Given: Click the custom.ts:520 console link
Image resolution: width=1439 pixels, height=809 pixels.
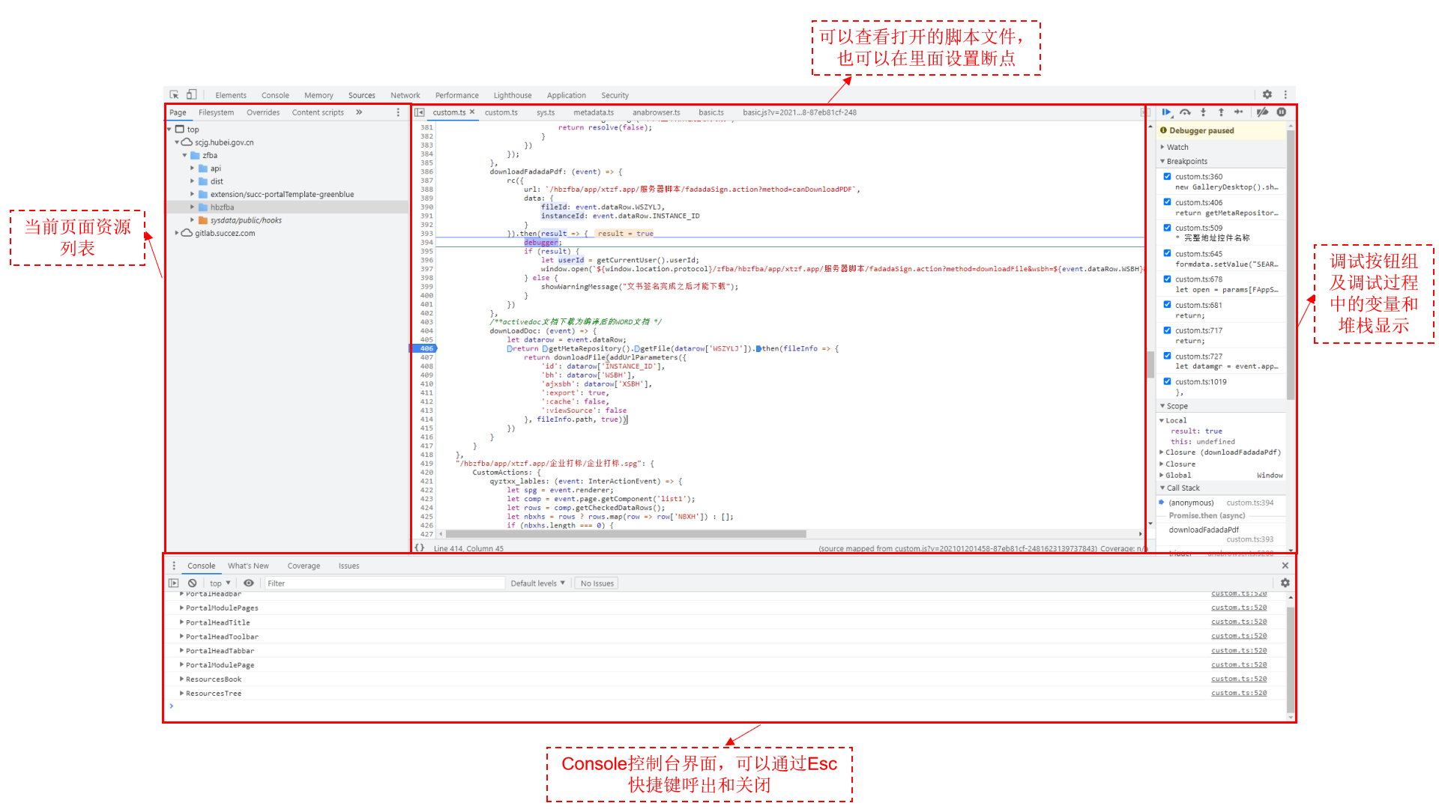Looking at the screenshot, I should pyautogui.click(x=1238, y=607).
